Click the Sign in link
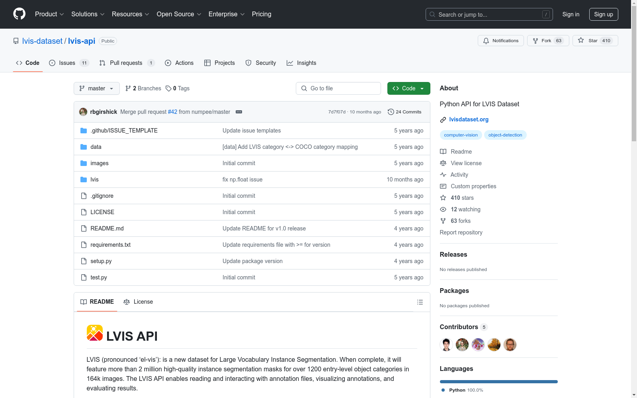 (x=571, y=14)
